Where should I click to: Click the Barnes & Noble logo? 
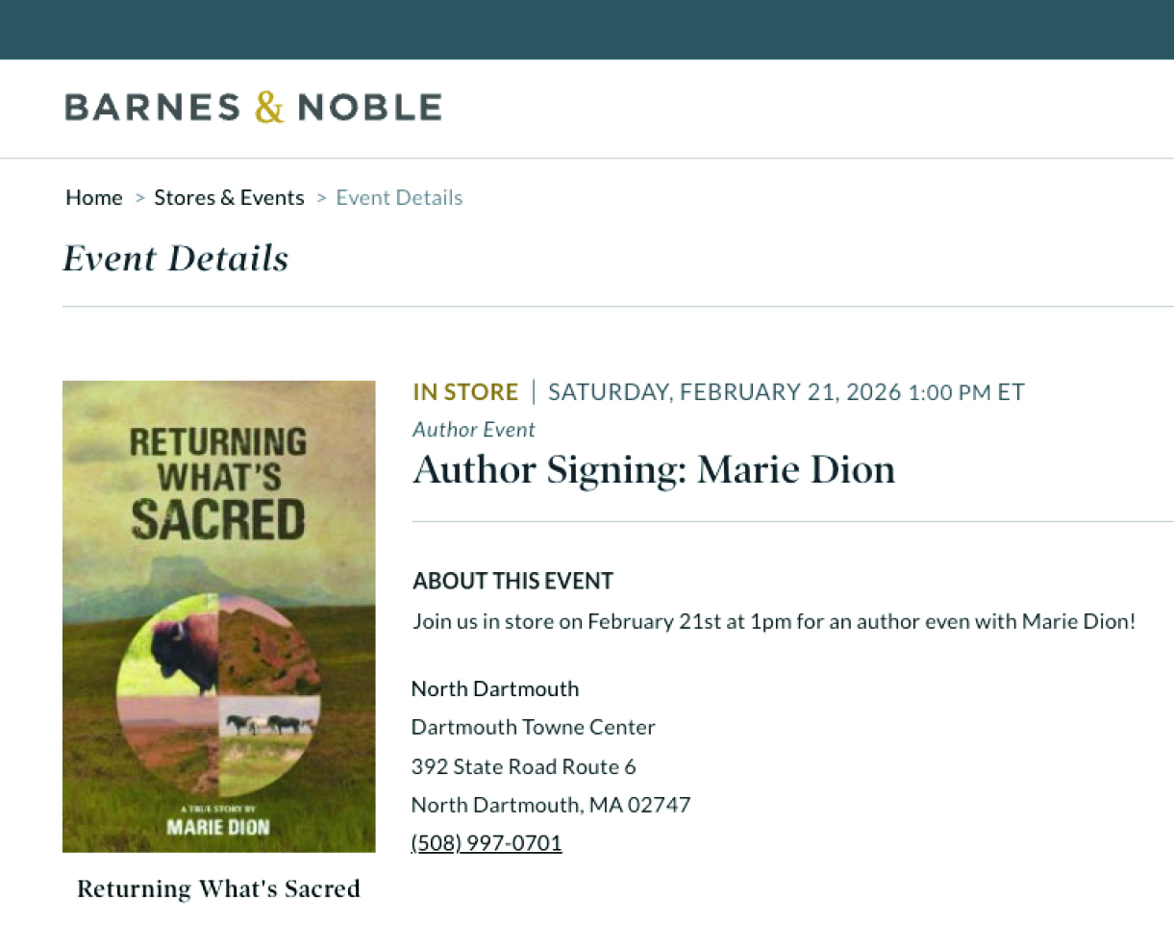[x=253, y=107]
